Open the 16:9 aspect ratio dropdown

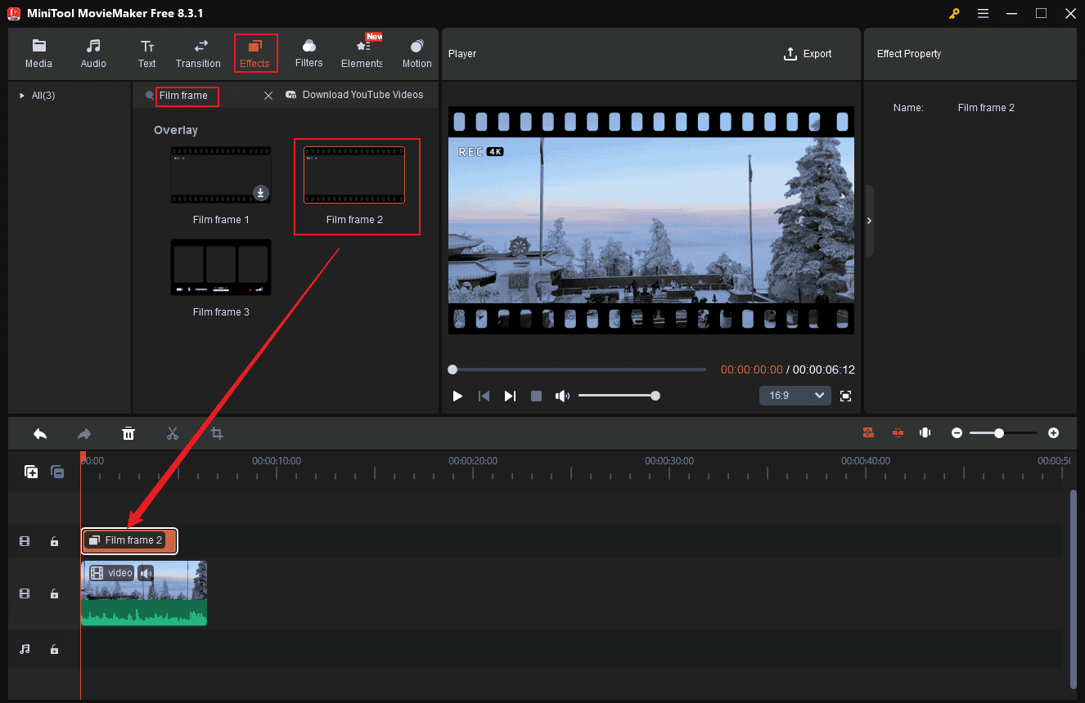pos(795,395)
